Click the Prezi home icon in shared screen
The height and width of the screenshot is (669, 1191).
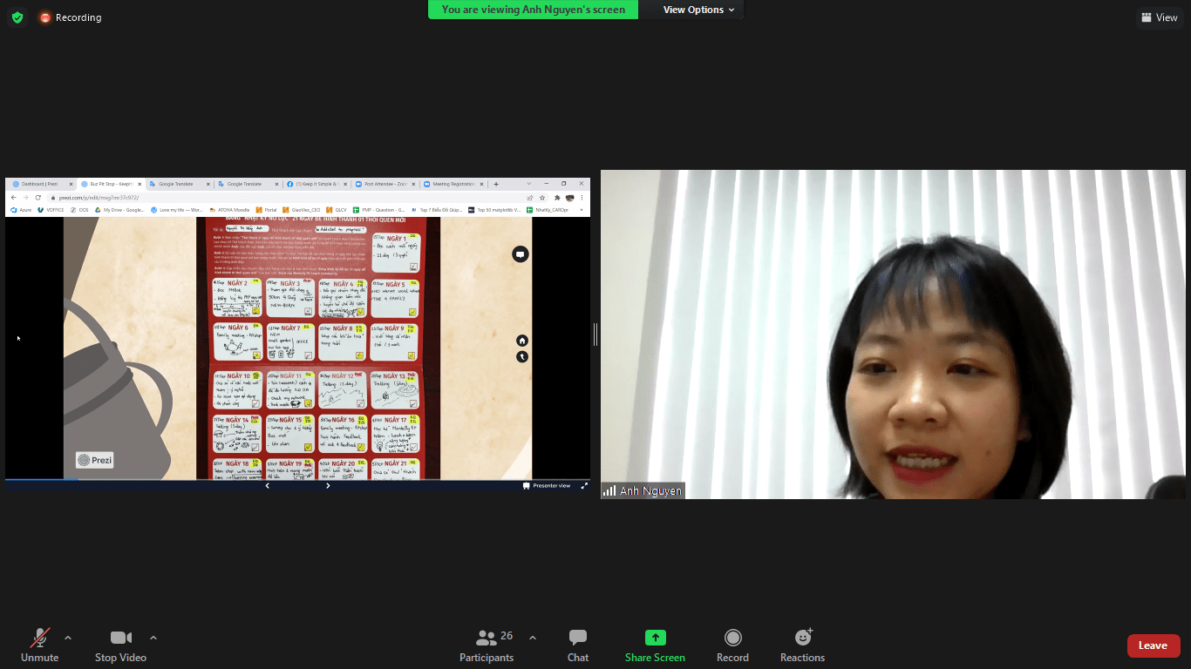point(521,341)
